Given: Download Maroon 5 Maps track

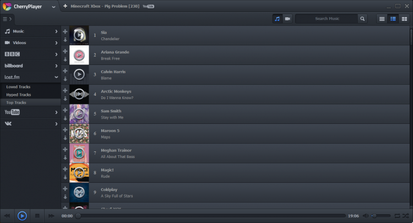Looking at the screenshot, I should click(x=65, y=138).
